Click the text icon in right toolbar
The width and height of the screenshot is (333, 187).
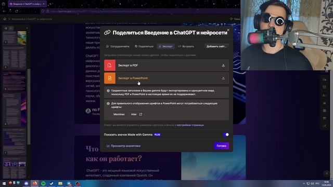(x=325, y=96)
